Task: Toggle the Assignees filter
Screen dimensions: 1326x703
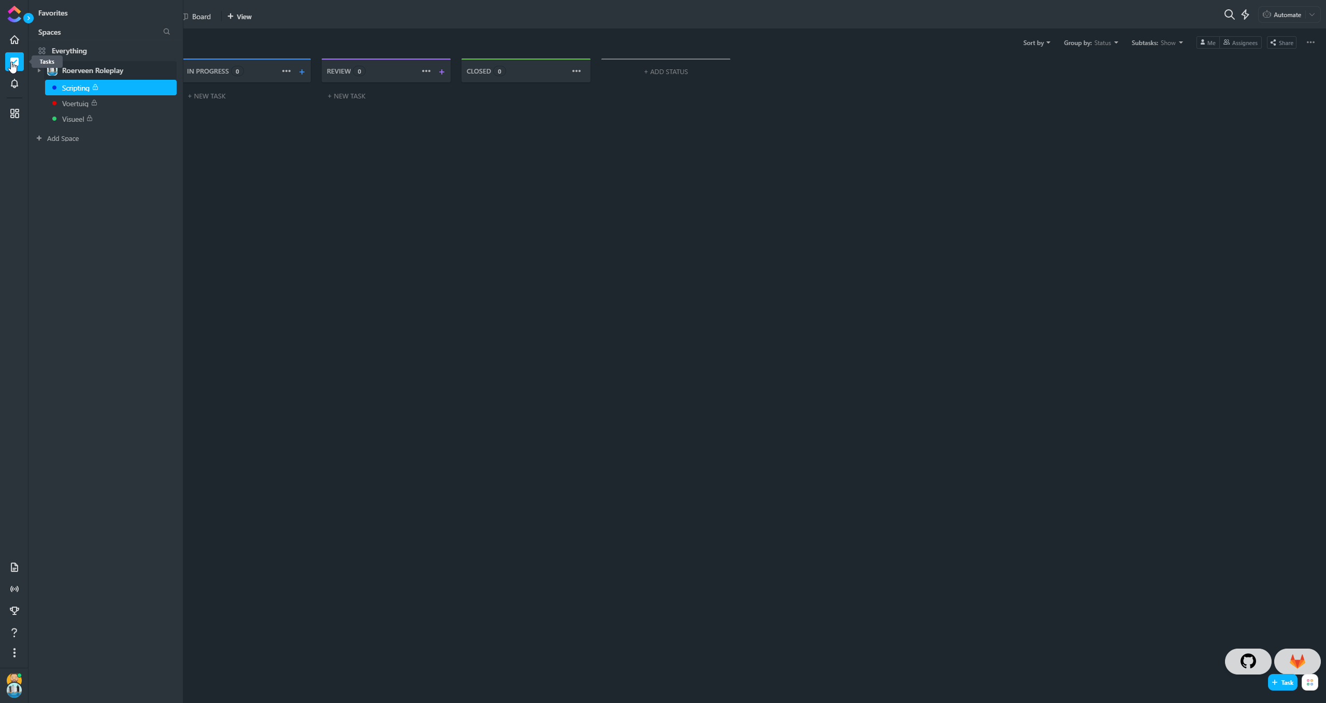Action: 1241,43
